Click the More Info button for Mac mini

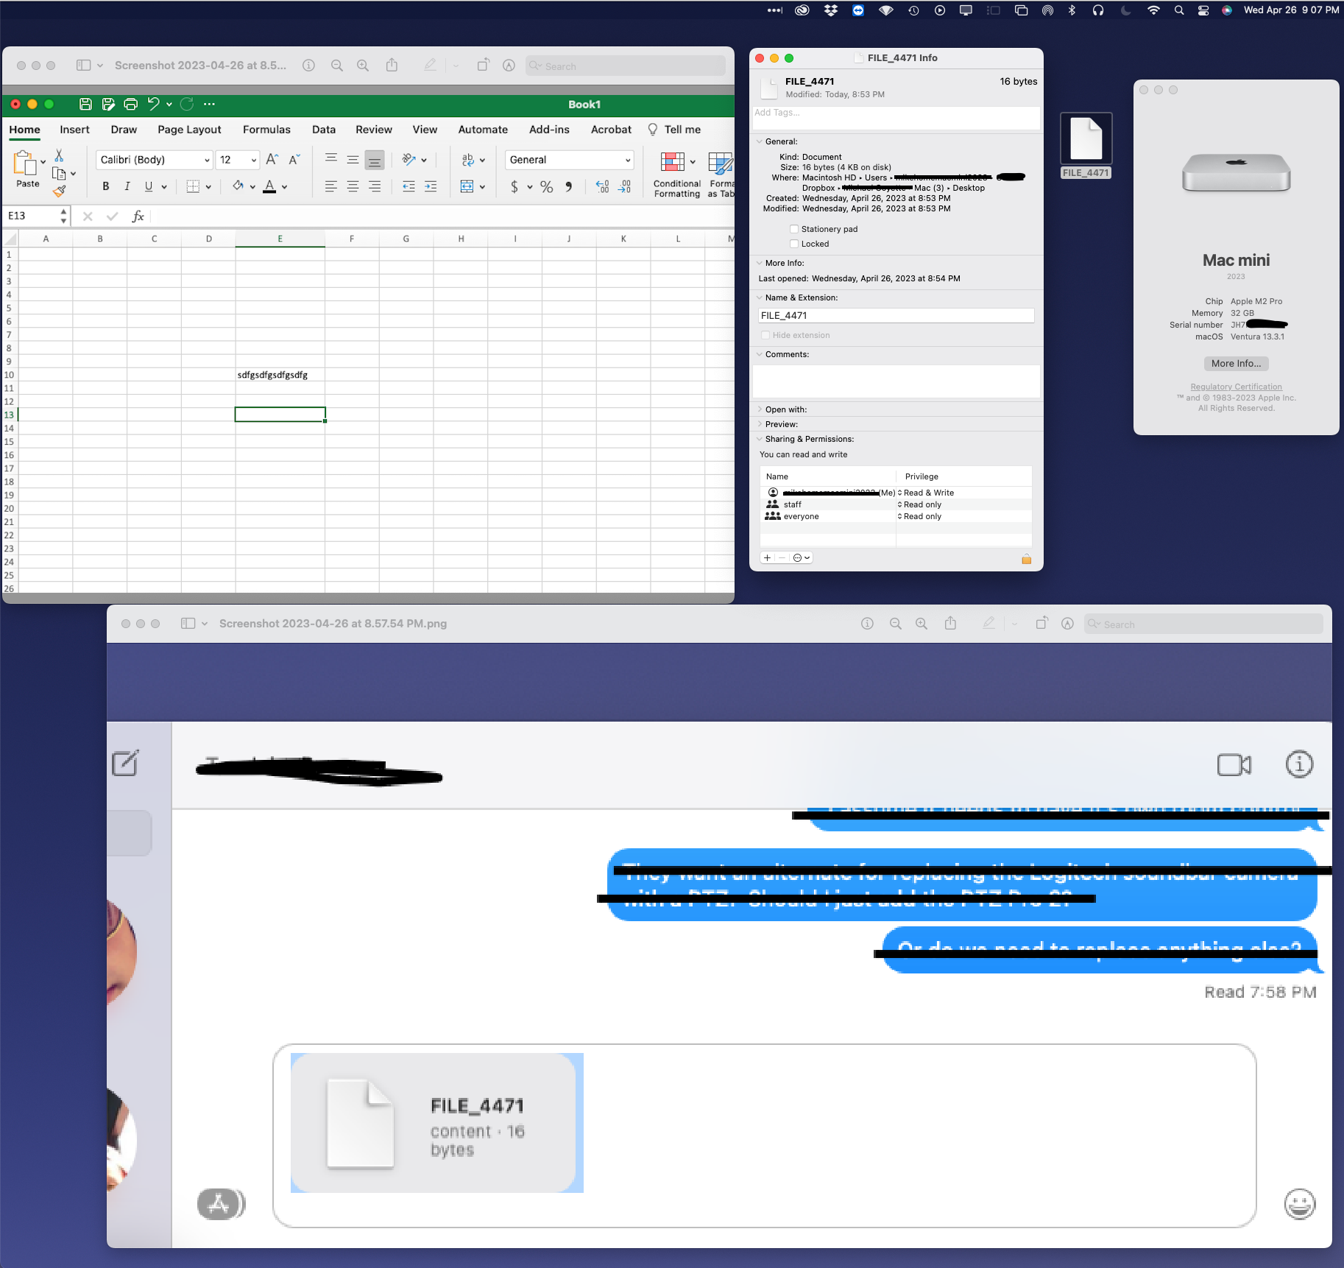point(1235,363)
